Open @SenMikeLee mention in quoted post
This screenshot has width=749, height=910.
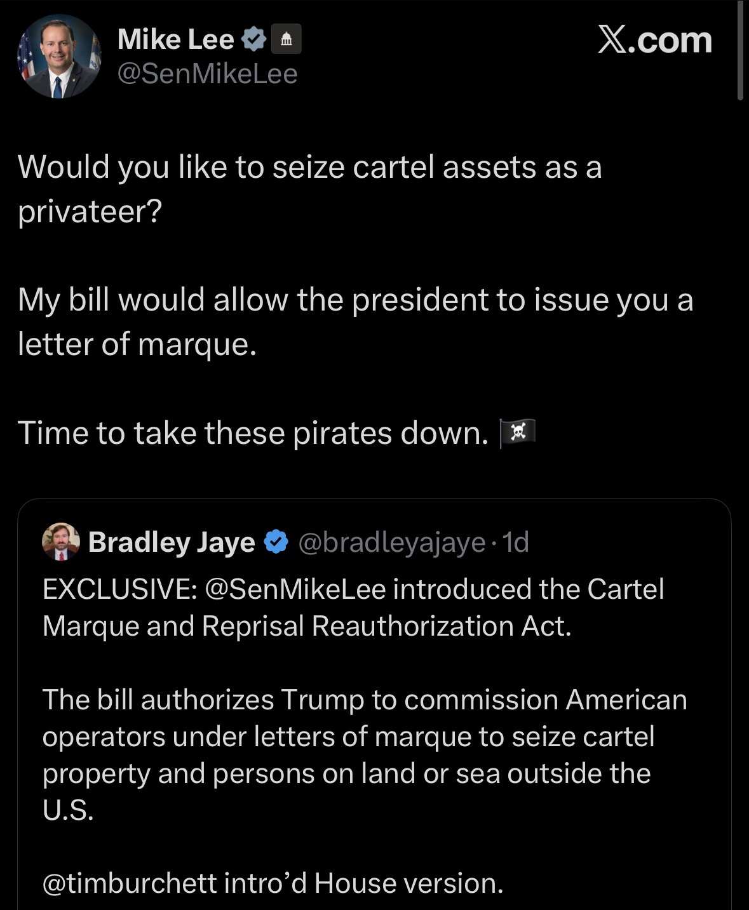(295, 589)
